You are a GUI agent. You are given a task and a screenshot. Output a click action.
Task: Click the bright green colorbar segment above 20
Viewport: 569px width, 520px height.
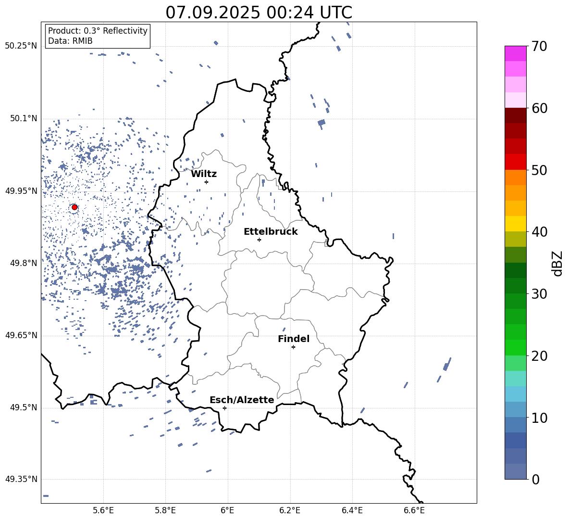tap(516, 347)
